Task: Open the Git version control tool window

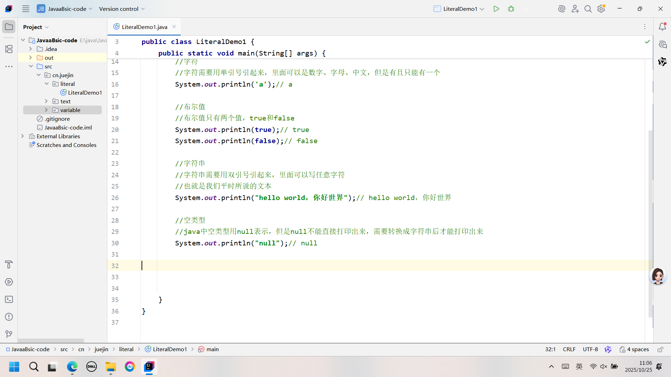Action: tap(9, 334)
